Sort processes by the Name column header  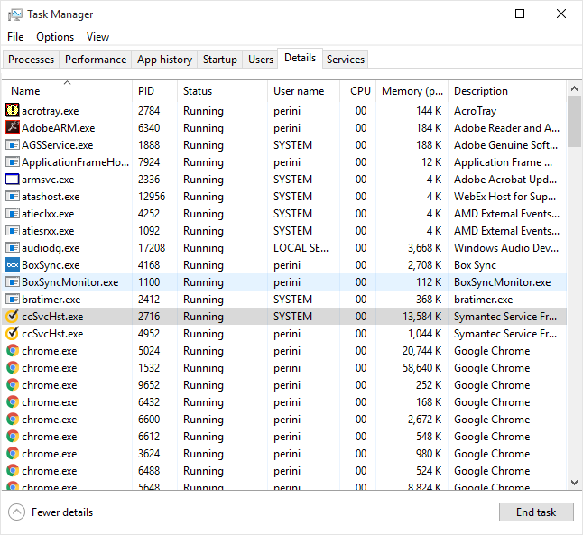[x=25, y=91]
